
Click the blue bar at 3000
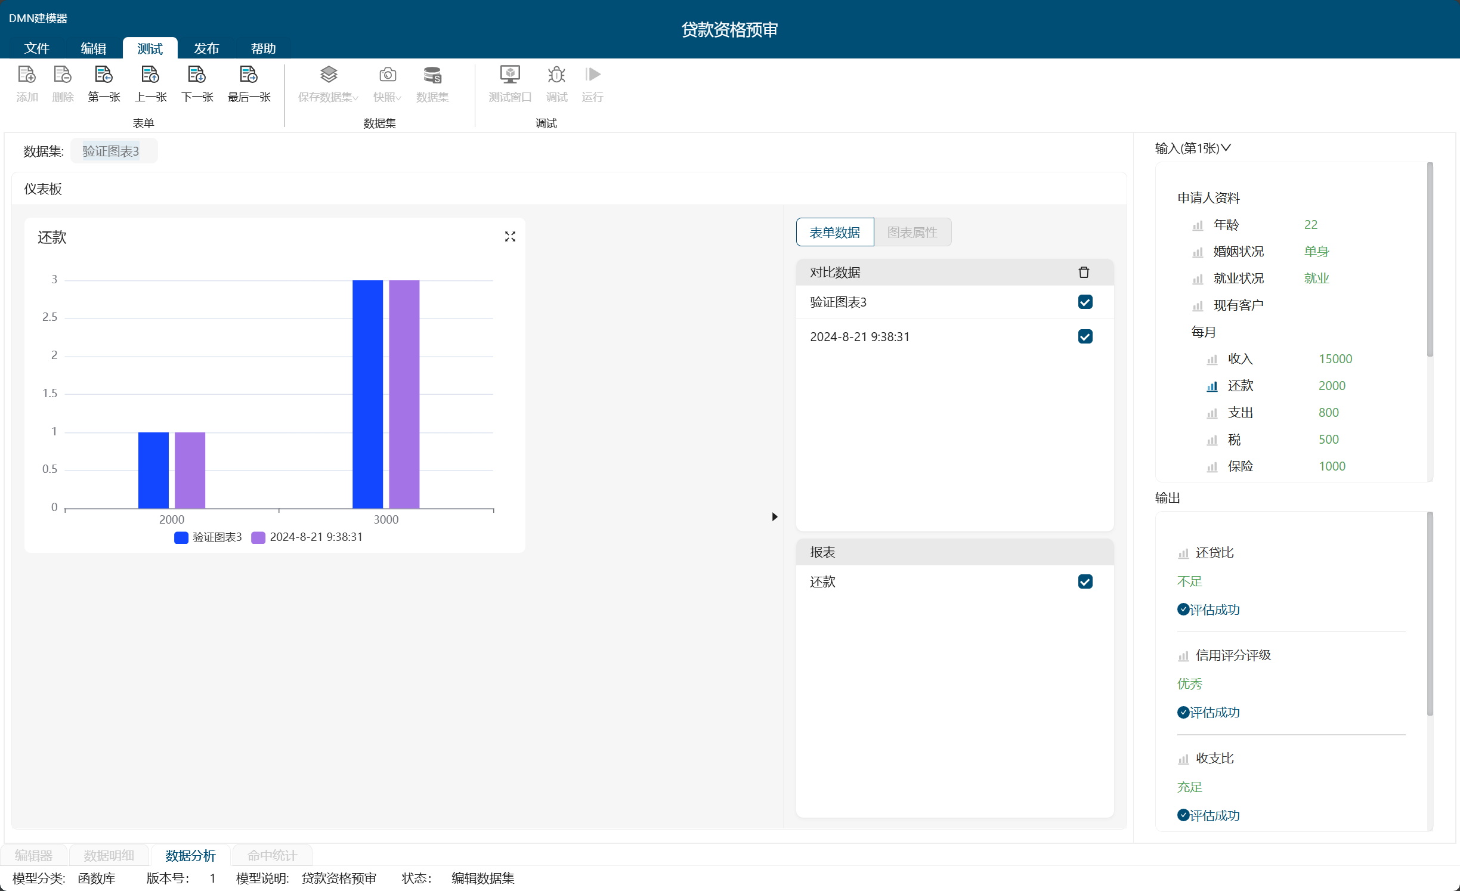[x=367, y=394]
